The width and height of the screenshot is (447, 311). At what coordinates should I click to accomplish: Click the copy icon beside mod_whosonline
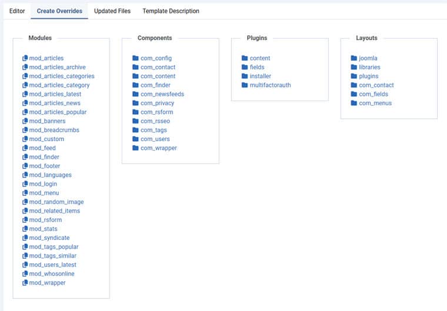coord(25,273)
